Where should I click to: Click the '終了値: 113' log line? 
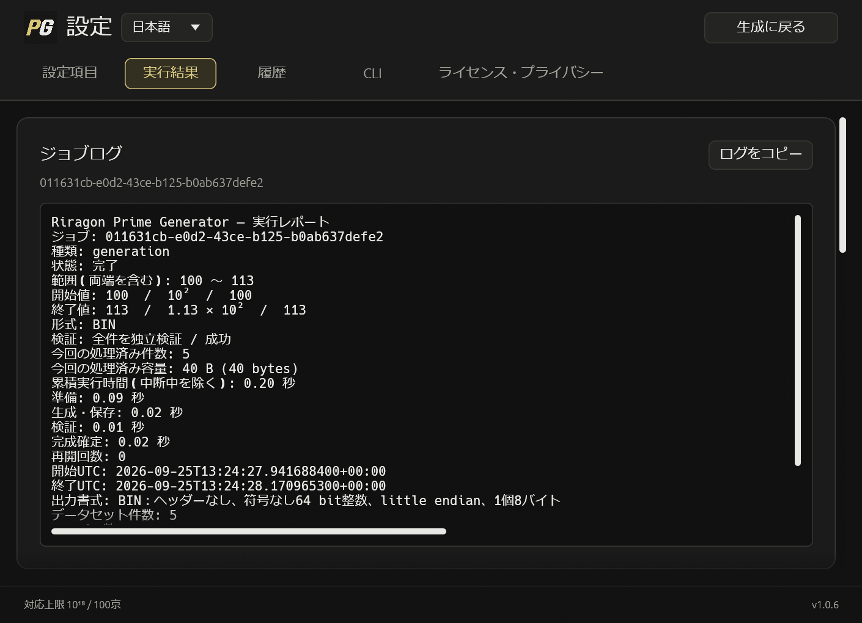tap(179, 310)
